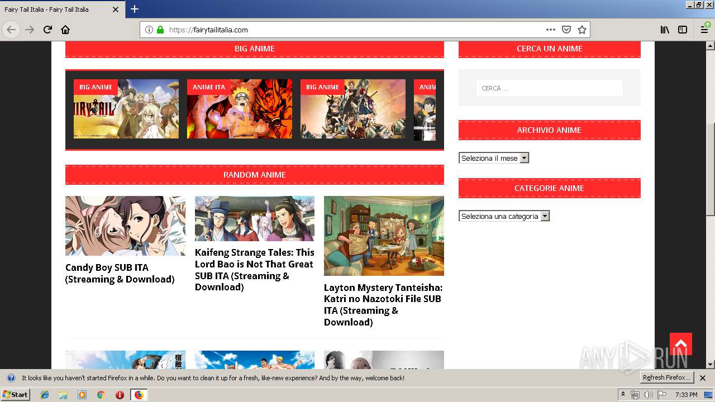Launch Internet Explorer from taskbar

coord(45,395)
